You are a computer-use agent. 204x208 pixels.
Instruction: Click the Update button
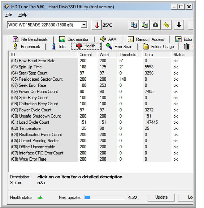(161, 197)
